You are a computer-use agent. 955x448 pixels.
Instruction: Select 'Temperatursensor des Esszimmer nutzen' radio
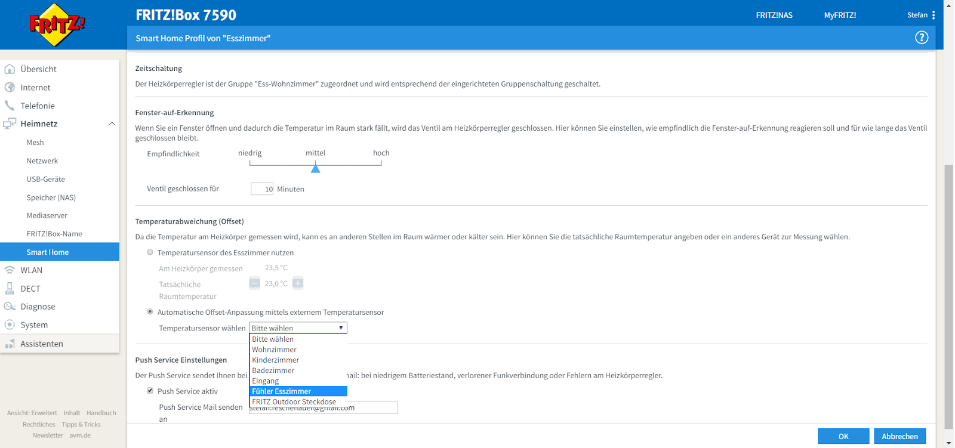click(150, 252)
